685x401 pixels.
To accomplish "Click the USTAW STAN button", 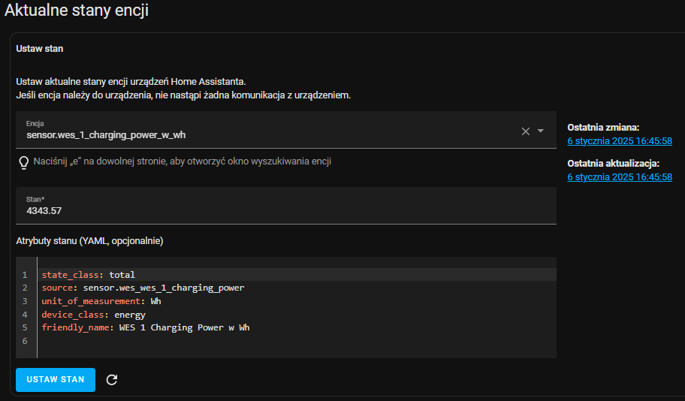I will [56, 379].
